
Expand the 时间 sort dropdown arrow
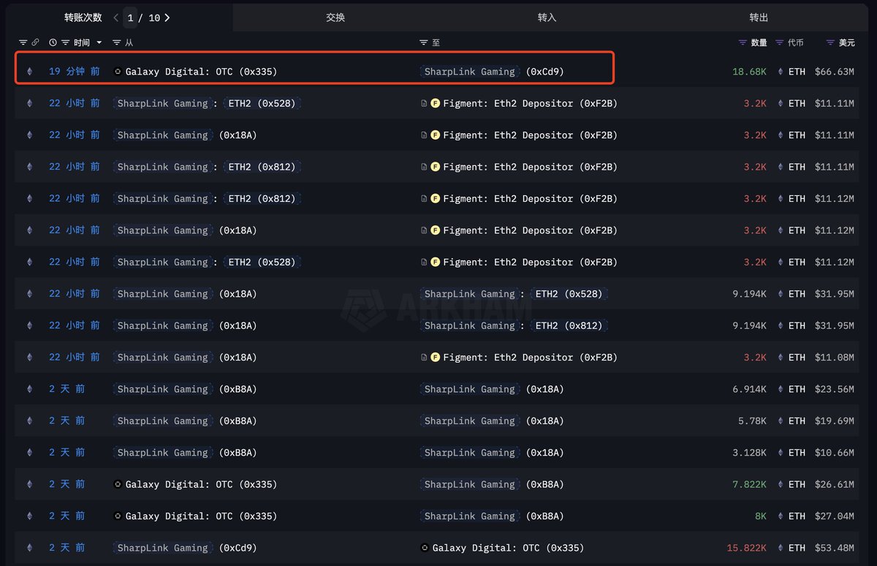click(x=99, y=43)
